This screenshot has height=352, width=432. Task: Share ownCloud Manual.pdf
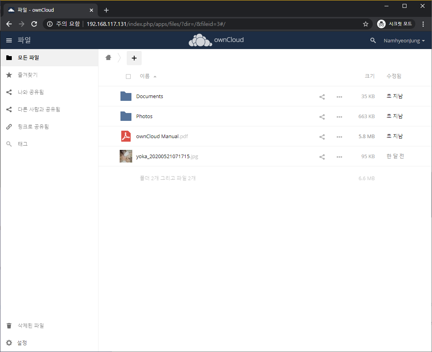pos(322,137)
